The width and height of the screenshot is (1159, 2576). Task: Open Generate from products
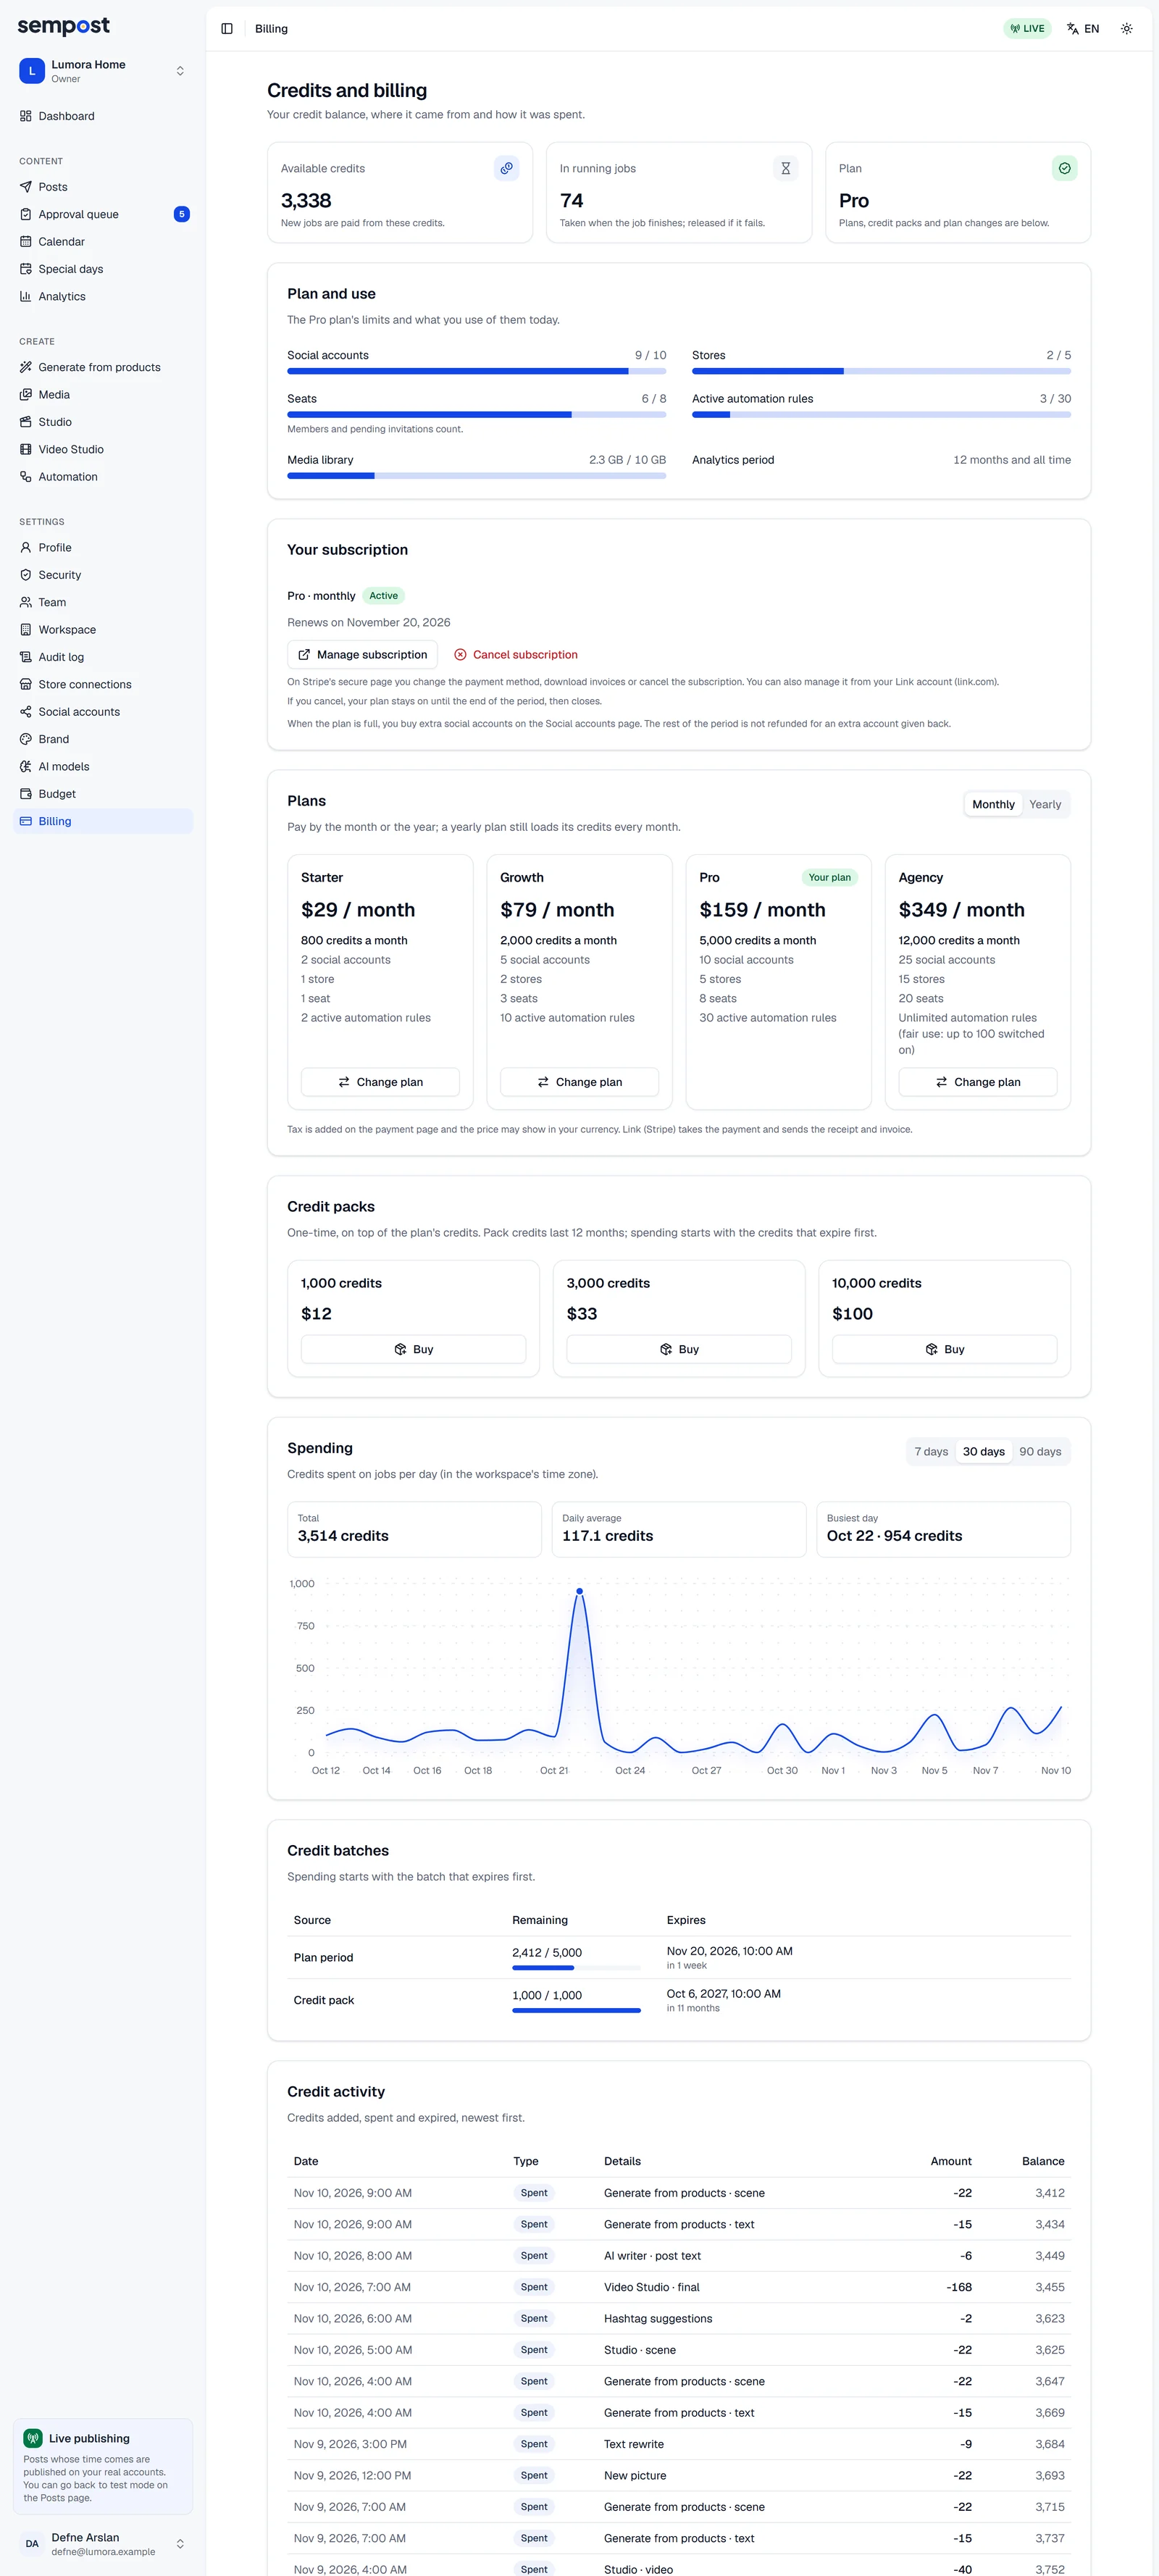[x=103, y=367]
